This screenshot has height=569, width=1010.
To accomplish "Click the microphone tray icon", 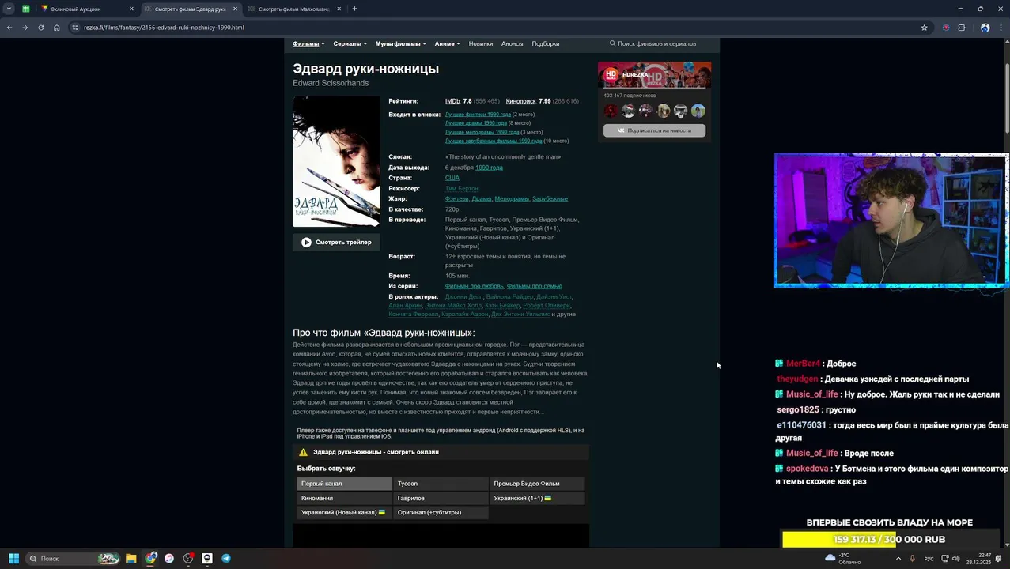I will pyautogui.click(x=912, y=558).
